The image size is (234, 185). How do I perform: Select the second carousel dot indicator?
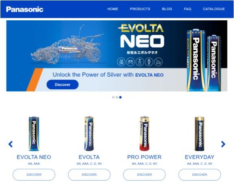click(117, 97)
